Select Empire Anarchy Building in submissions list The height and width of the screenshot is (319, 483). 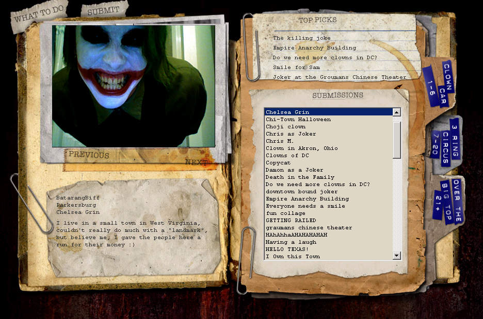pyautogui.click(x=329, y=199)
